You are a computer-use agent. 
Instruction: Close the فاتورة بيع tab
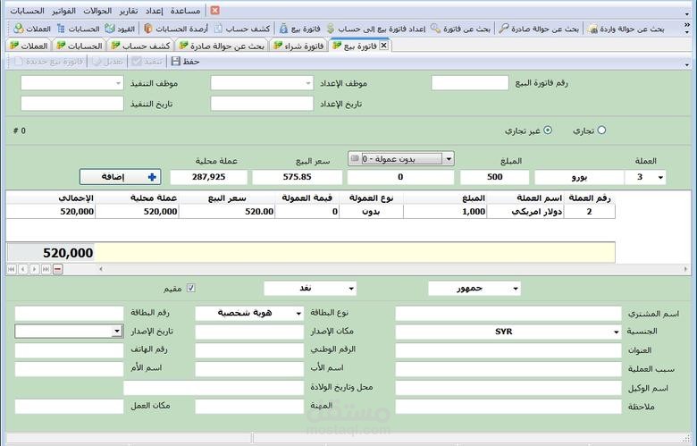pyautogui.click(x=383, y=46)
